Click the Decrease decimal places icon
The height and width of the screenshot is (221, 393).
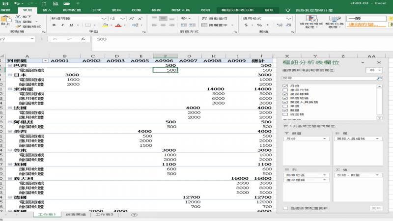tap(288, 25)
